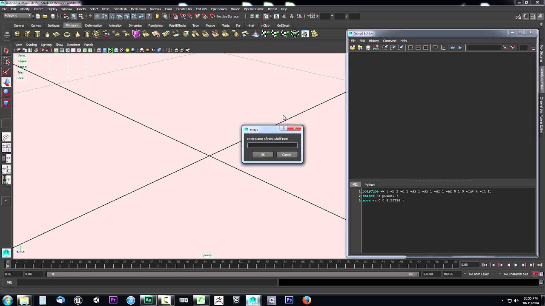Viewport: 545px width, 306px height.
Task: Open Photoshop from the taskbar
Action: click(x=289, y=300)
